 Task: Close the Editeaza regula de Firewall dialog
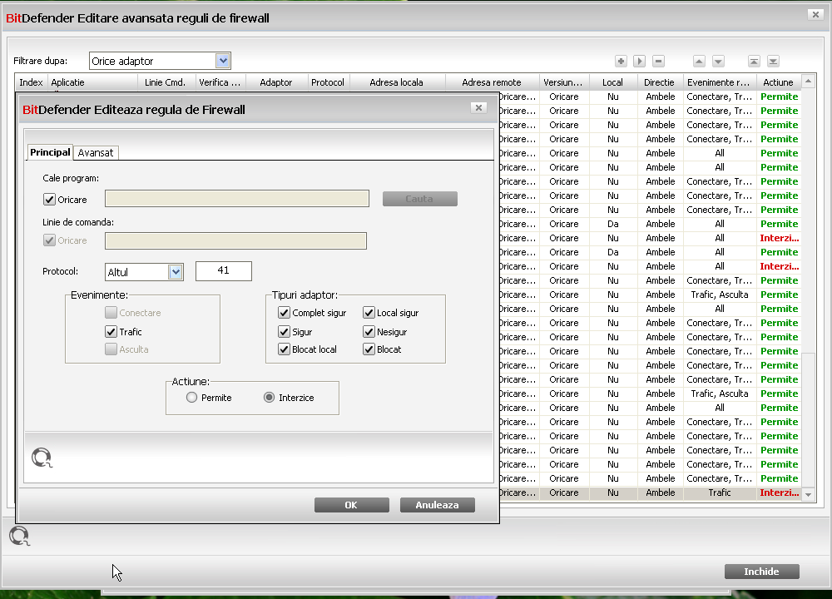pyautogui.click(x=478, y=107)
